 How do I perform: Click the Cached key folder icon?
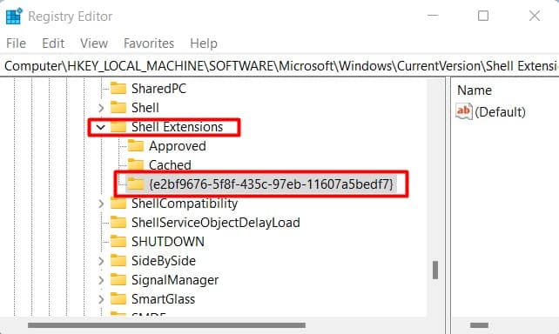(136, 165)
